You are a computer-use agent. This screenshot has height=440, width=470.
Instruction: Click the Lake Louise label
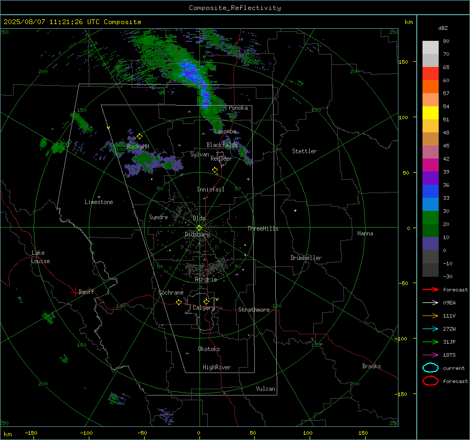(40, 257)
